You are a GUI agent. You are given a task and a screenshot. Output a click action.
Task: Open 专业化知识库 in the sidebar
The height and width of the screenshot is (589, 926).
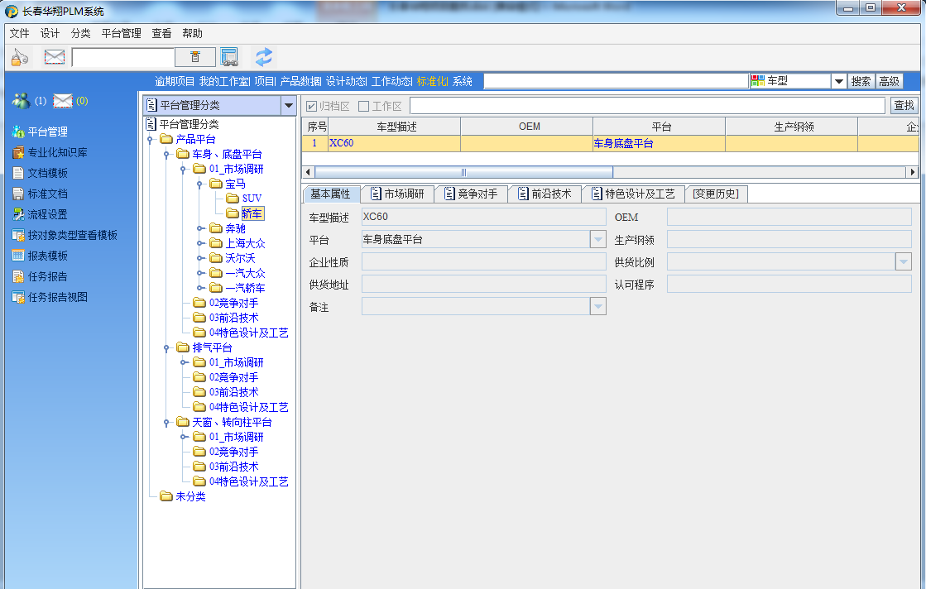[x=57, y=152]
